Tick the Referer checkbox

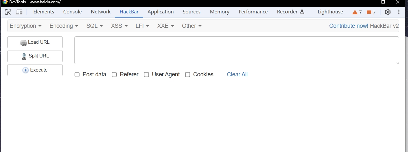pos(114,74)
